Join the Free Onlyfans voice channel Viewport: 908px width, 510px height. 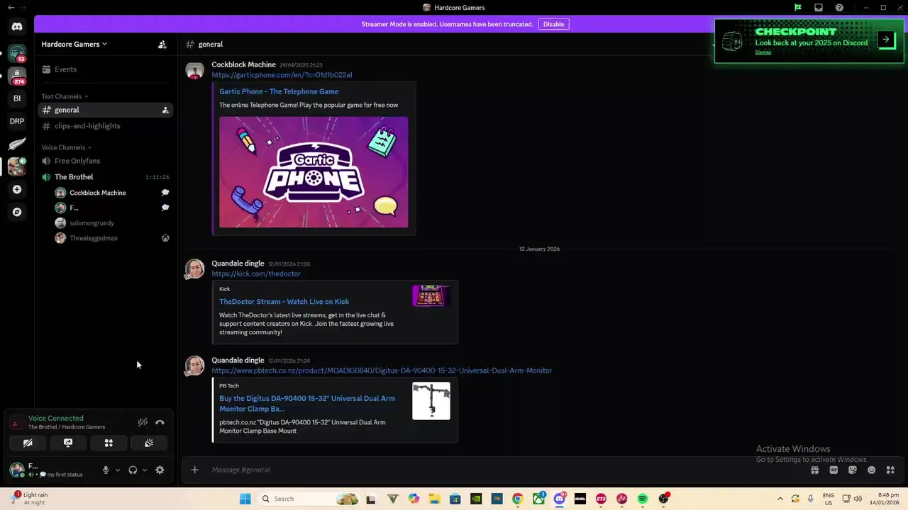click(106, 161)
